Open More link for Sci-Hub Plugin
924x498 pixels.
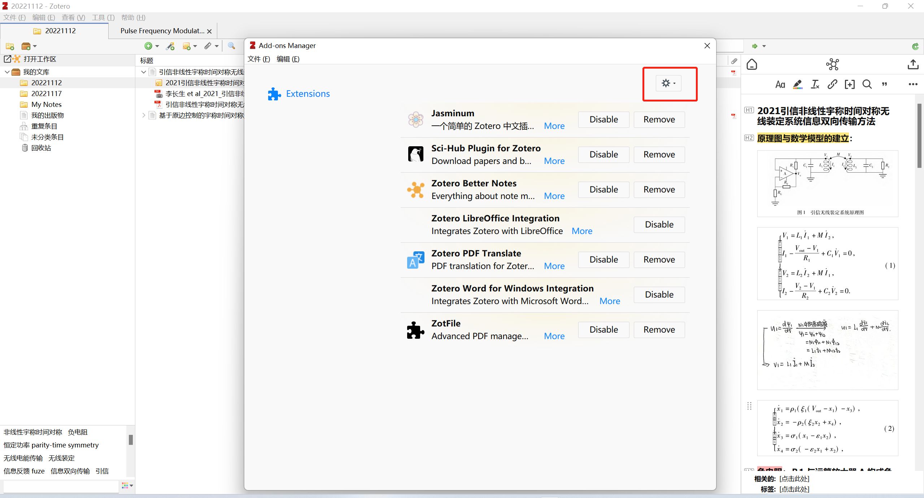tap(554, 161)
